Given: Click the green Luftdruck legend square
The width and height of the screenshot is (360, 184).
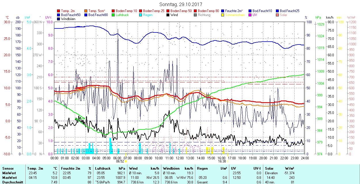Looking at the screenshot, I should click(113, 15).
